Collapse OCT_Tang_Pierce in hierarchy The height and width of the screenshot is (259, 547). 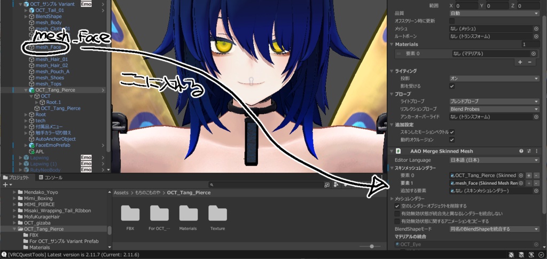pyautogui.click(x=26, y=90)
